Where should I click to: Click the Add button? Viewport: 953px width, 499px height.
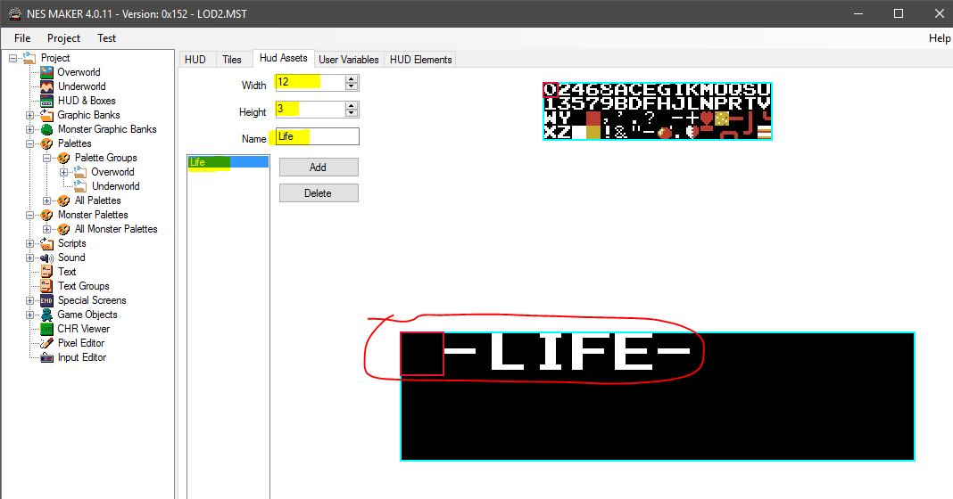(x=319, y=167)
